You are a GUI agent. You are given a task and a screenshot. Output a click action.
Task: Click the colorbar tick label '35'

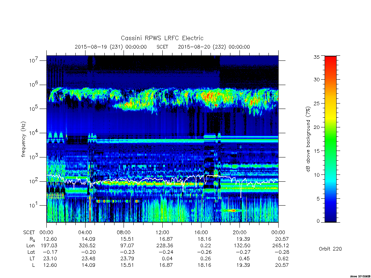point(316,57)
